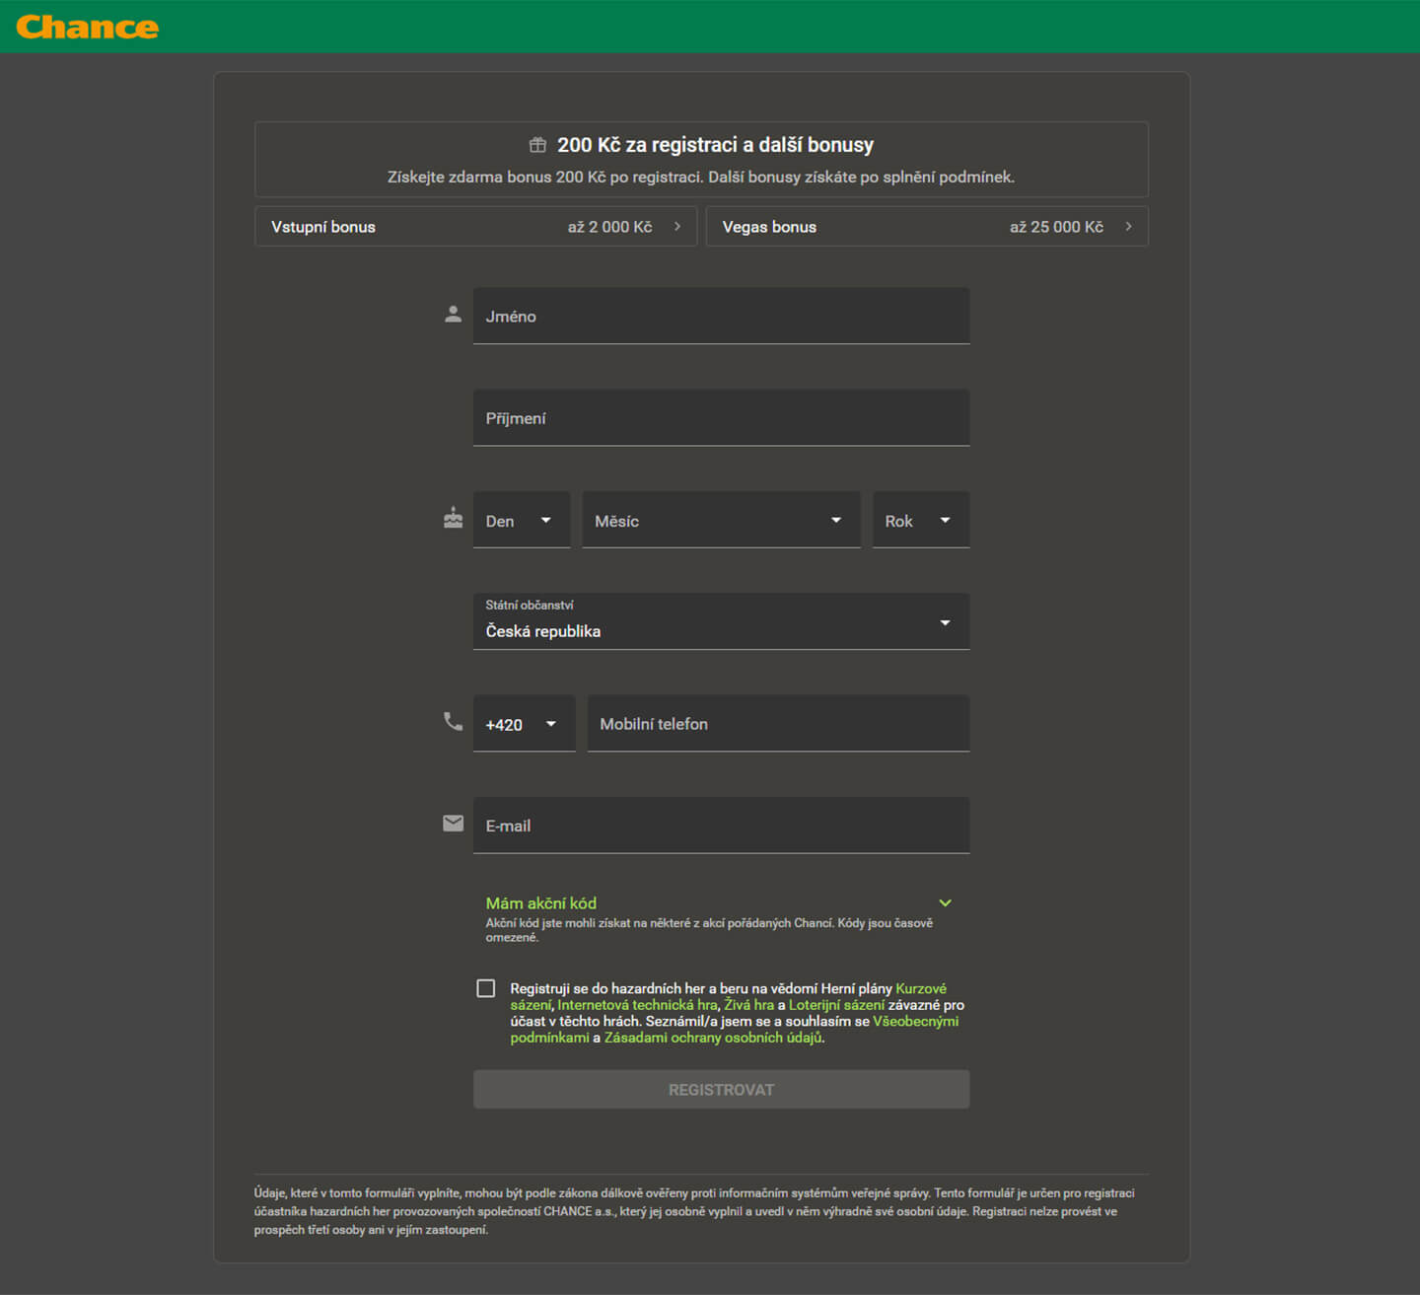
Task: Click into the Jméno input field
Action: pyautogui.click(x=721, y=317)
